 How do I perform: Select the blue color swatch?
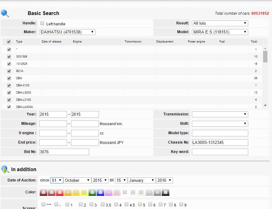point(100,192)
